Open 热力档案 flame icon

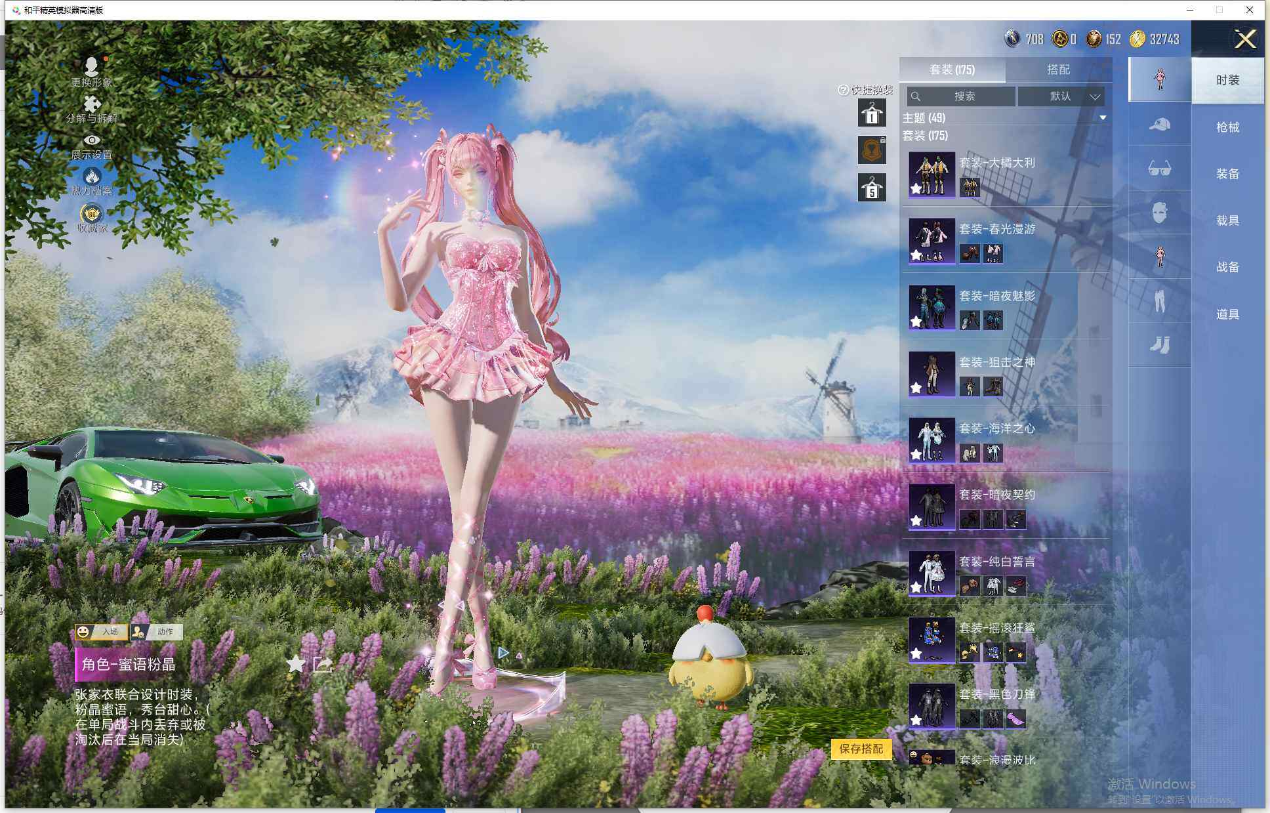[x=92, y=176]
